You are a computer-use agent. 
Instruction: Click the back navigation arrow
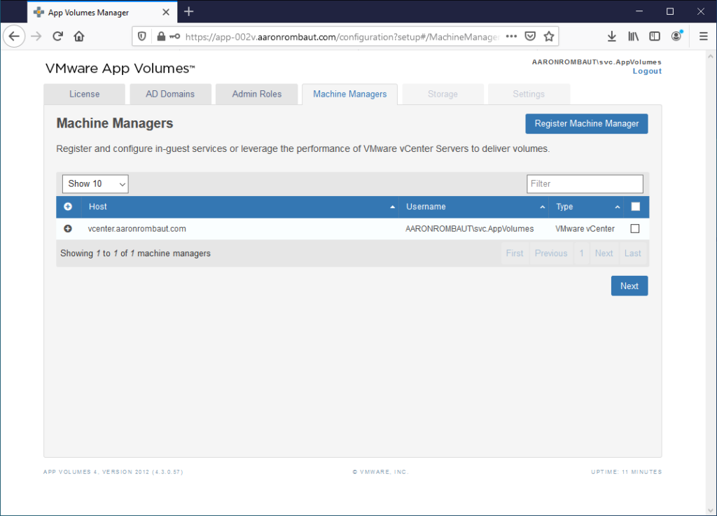pos(15,36)
